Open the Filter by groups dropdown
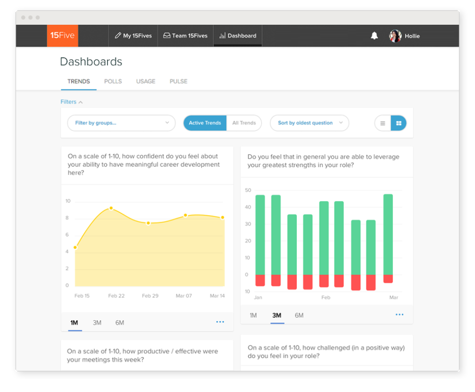Image resolution: width=475 pixels, height=392 pixels. [122, 123]
